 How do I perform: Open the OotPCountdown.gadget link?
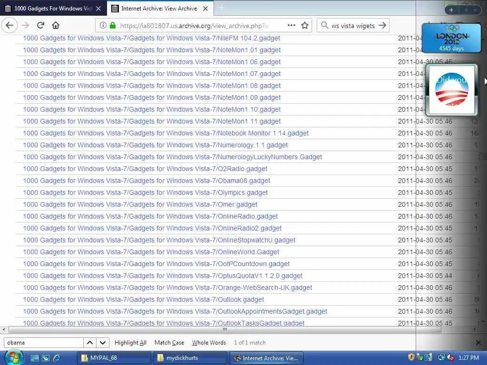pos(156,264)
